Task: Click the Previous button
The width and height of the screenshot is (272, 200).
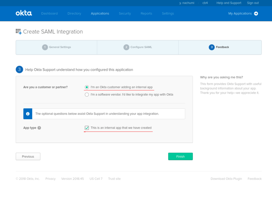Action: tap(28, 156)
